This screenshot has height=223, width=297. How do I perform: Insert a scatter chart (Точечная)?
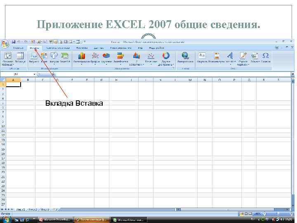point(151,59)
